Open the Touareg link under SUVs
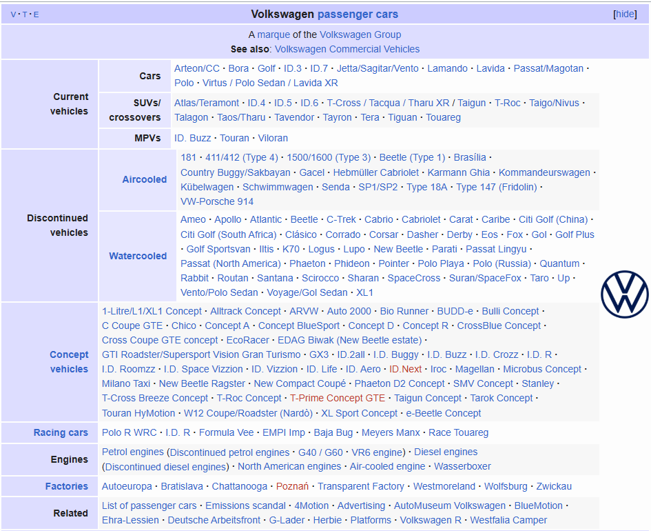 click(443, 118)
